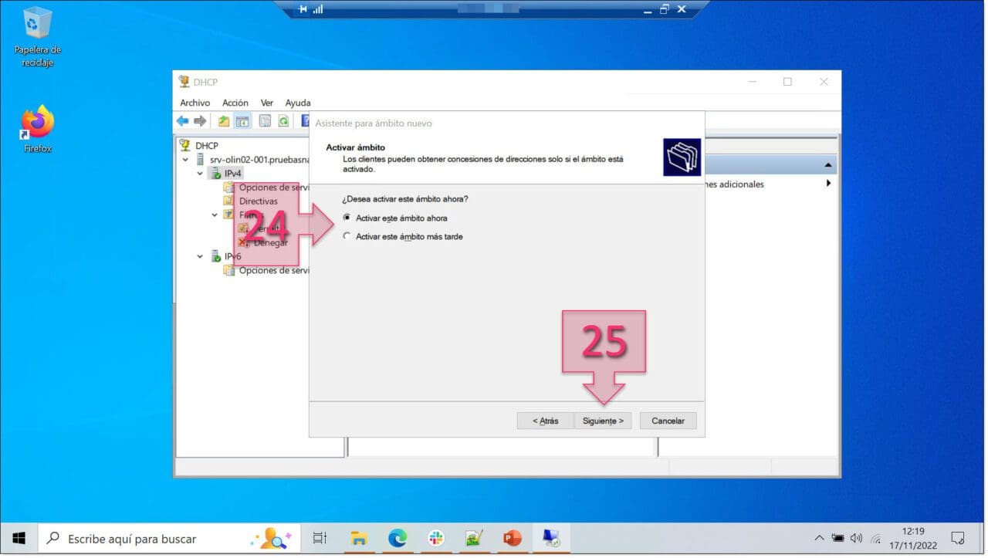
Task: Open File Explorer from the taskbar
Action: pos(359,538)
